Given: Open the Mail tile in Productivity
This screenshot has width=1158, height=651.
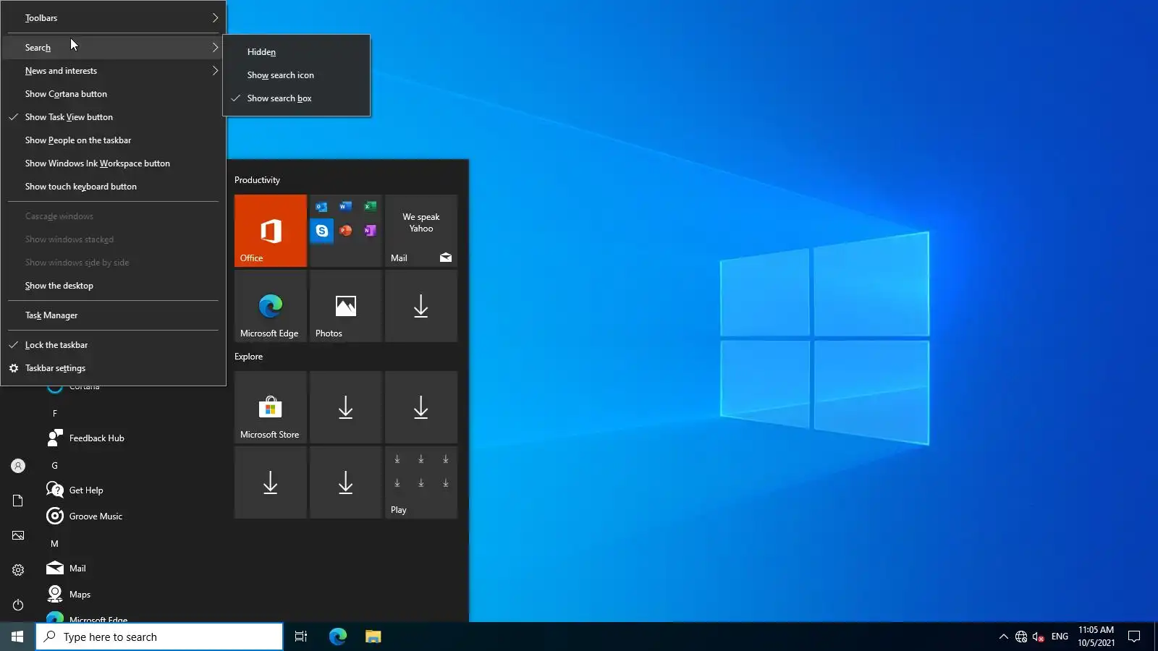Looking at the screenshot, I should pyautogui.click(x=421, y=231).
